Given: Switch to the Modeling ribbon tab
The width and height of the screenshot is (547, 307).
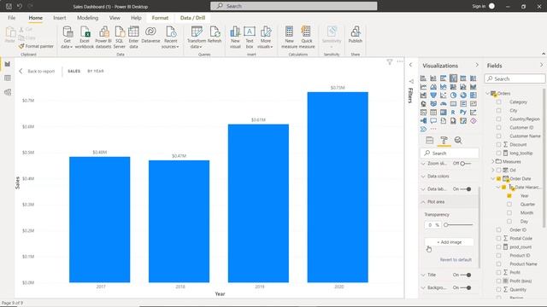Looking at the screenshot, I should click(87, 18).
